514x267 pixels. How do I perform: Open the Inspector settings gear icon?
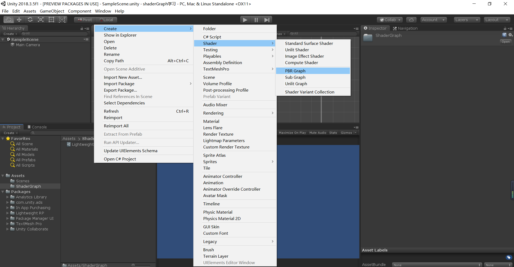pos(510,35)
